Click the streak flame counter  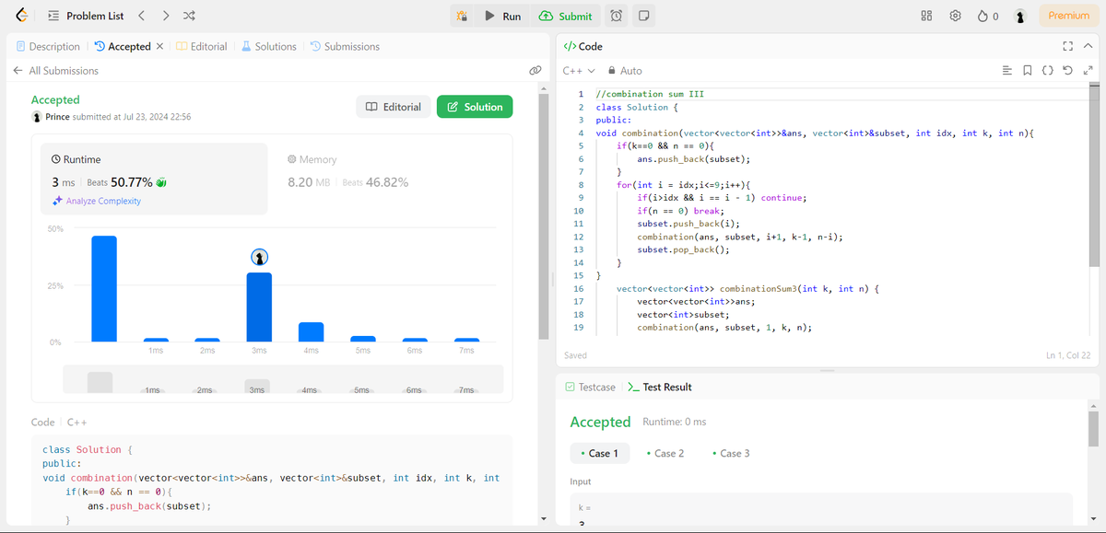(988, 16)
